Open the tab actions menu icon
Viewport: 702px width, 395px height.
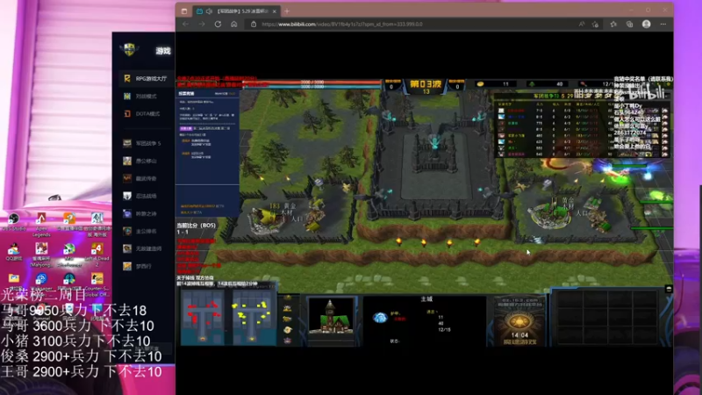pyautogui.click(x=184, y=11)
